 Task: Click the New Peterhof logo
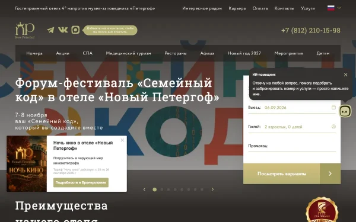click(x=25, y=30)
